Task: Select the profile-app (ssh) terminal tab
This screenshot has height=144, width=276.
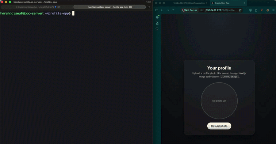Action: point(110,7)
